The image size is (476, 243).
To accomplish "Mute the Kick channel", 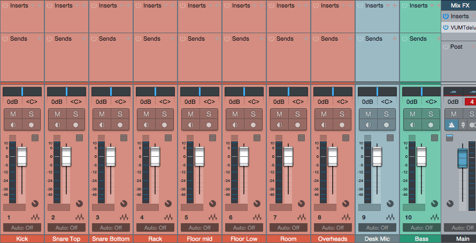I will tap(13, 114).
